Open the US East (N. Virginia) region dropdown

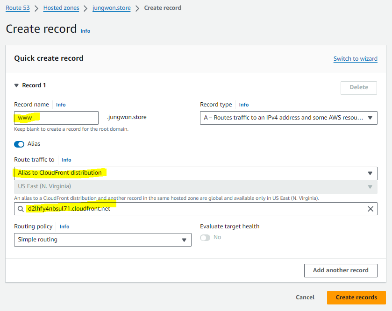pos(195,187)
